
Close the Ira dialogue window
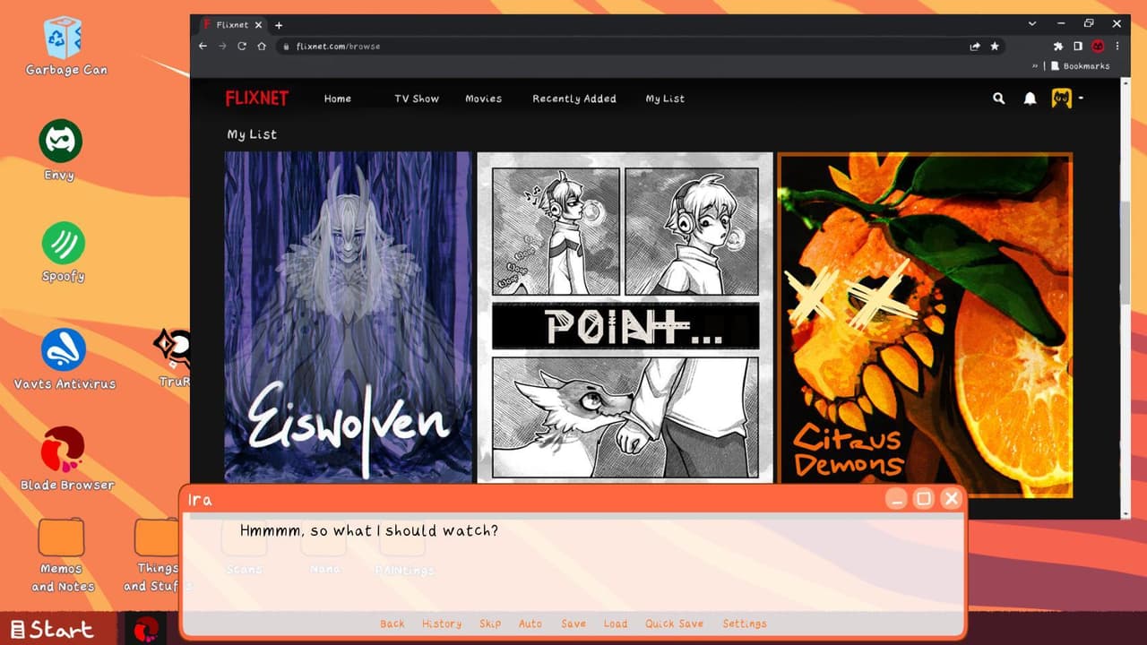952,499
